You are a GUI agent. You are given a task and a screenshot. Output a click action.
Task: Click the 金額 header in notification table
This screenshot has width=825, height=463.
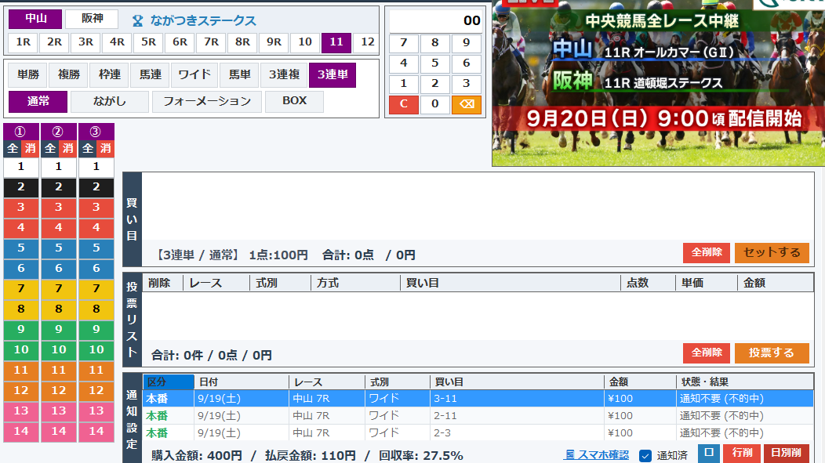pyautogui.click(x=639, y=382)
